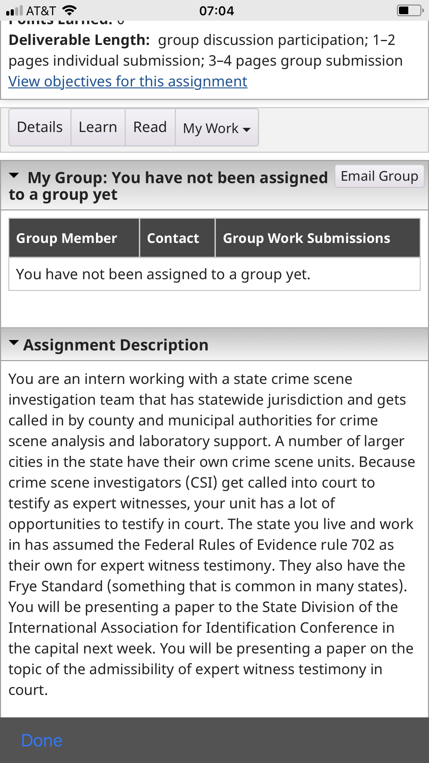Tap the Wi-Fi icon in status bar
429x763 pixels.
pos(70,11)
